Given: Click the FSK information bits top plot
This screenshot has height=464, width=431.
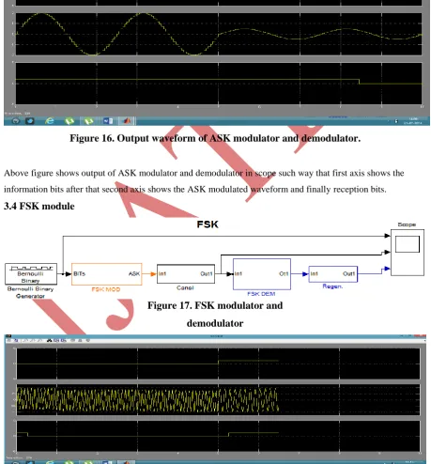Looking at the screenshot, I should point(218,363).
